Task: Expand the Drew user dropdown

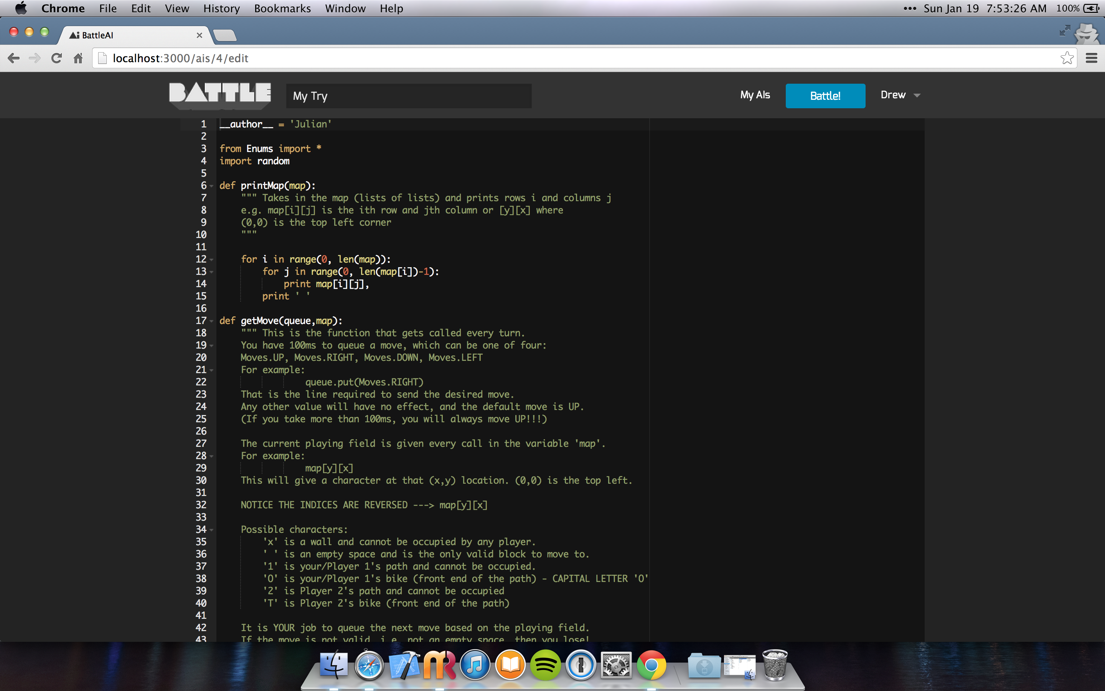Action: (900, 95)
